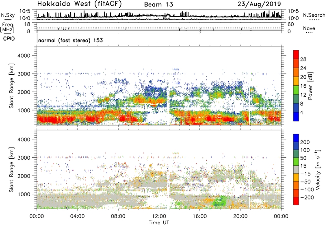Click the '-15' velocity colorbar label
This screenshot has height=225, width=325.
pos(305,174)
